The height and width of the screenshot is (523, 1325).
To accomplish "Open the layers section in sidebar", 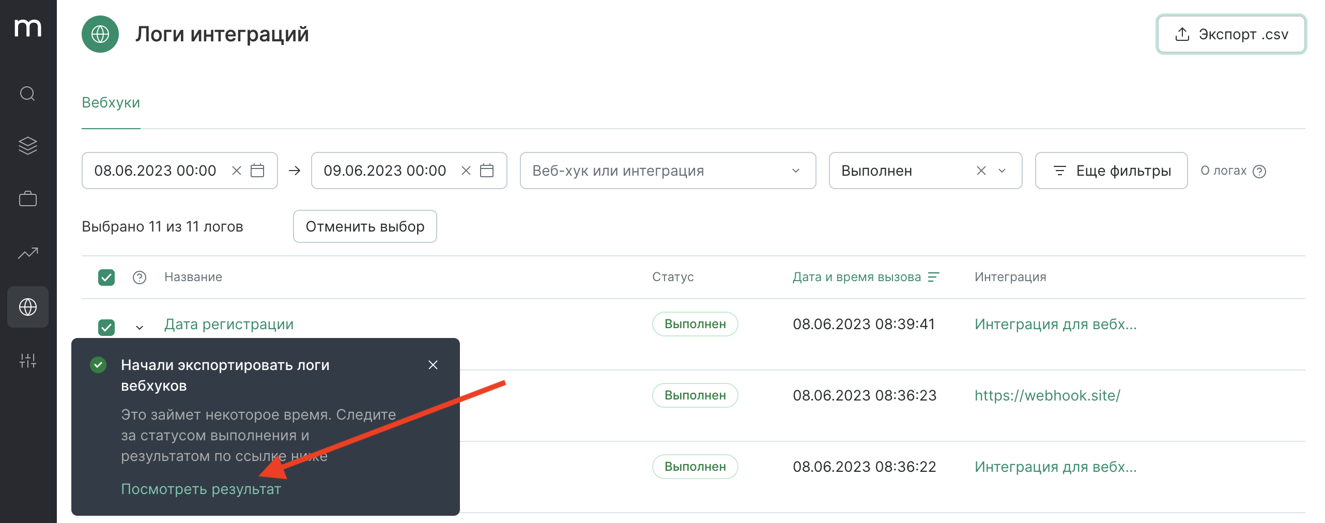I will (27, 146).
